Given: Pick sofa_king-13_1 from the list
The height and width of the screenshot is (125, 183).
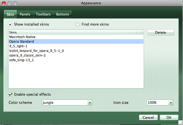Looking at the screenshot, I should [x=76, y=60].
